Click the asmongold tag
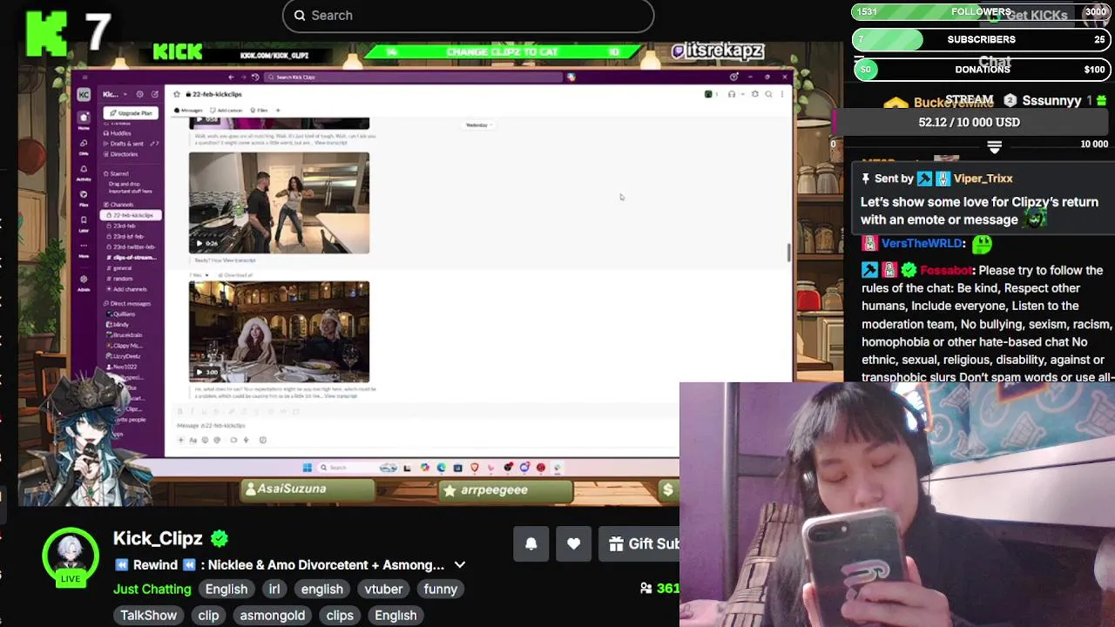1115x627 pixels. [x=272, y=616]
